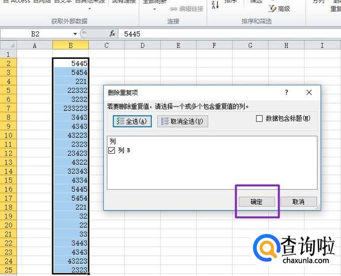
Task: Select column G header
Action: pyautogui.click(x=250, y=45)
